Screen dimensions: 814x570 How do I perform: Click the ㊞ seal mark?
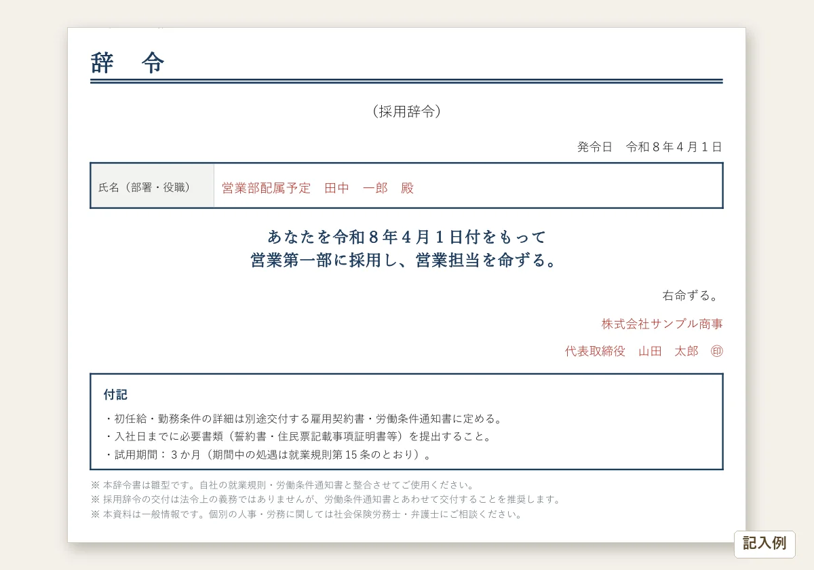717,351
